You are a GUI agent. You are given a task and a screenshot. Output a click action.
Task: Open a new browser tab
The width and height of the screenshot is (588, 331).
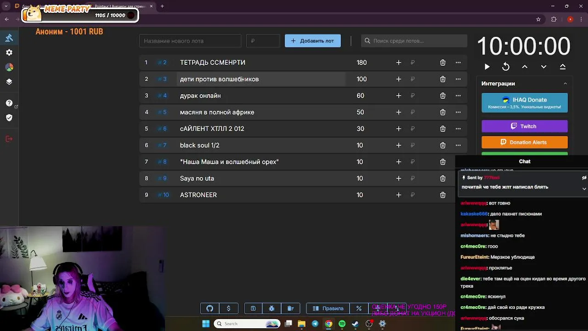(x=162, y=6)
